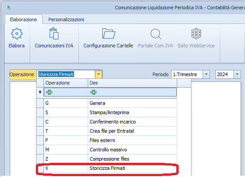Sort by the Des column header
The height and width of the screenshot is (177, 245).
[132, 83]
